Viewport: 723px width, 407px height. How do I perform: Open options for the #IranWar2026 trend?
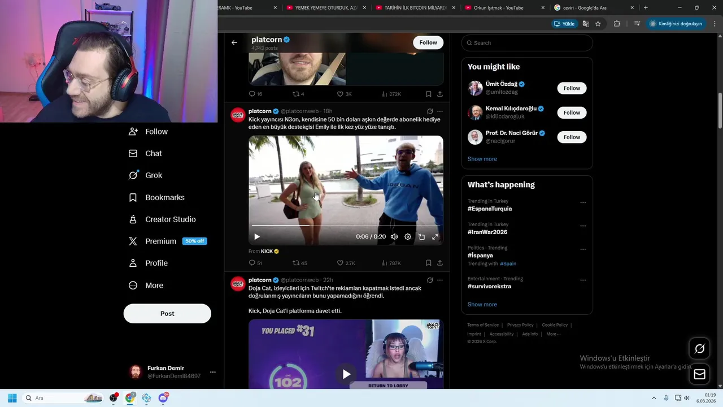583,226
